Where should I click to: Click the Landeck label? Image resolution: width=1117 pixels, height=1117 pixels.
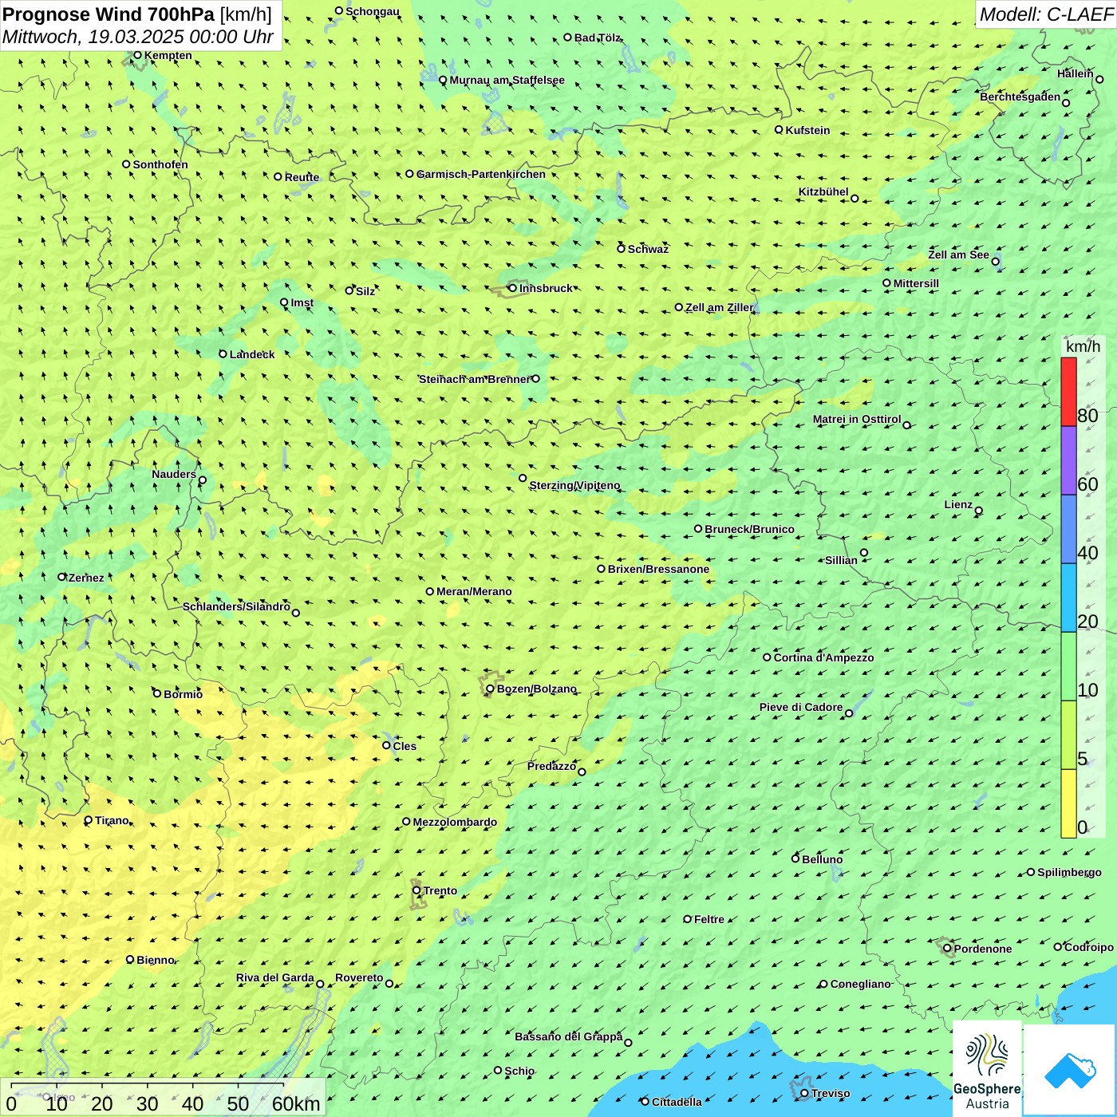click(252, 354)
